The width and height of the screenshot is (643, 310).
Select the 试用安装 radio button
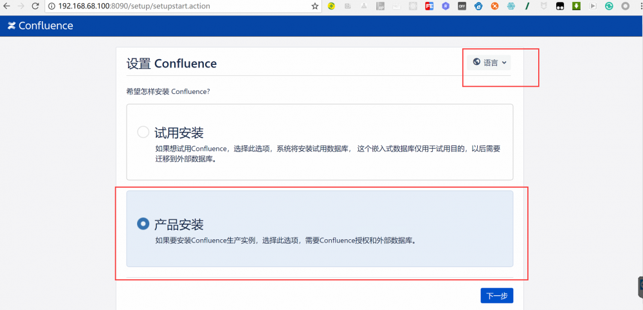tap(143, 132)
